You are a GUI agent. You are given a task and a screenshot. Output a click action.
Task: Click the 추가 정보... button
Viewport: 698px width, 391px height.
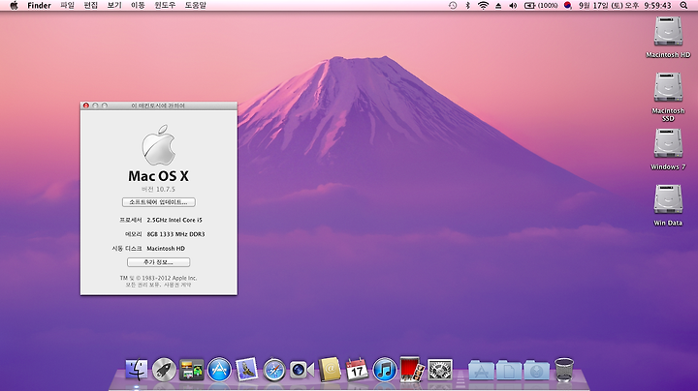158,262
